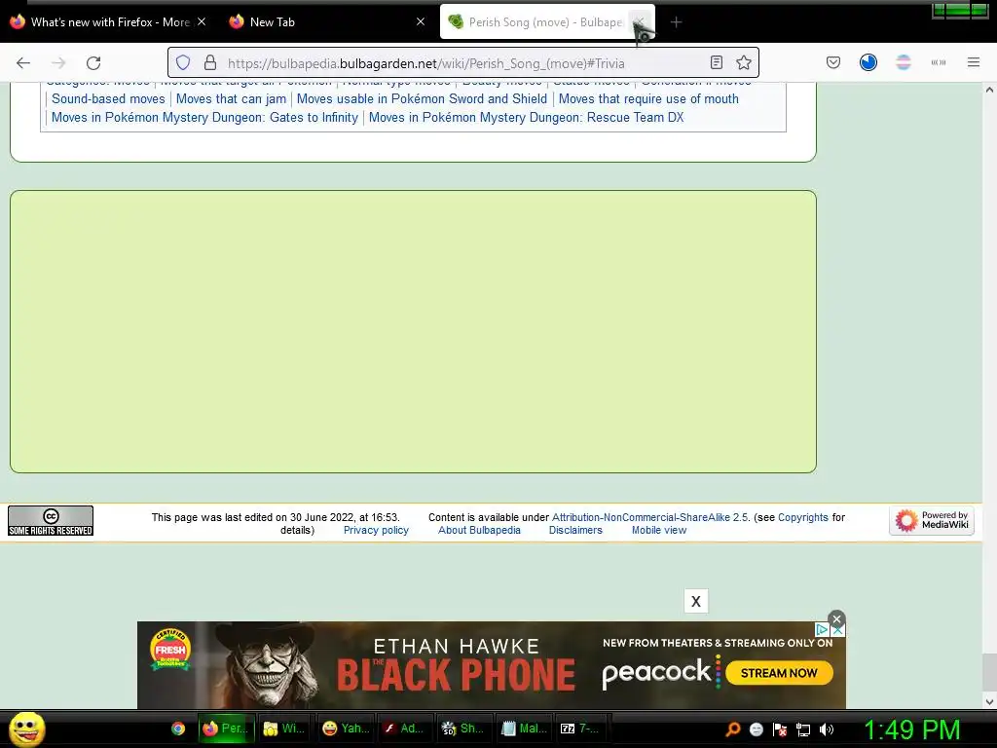Screen dimensions: 997x748
Task: Click the vertical scrollbar thumb
Action: tap(989, 672)
